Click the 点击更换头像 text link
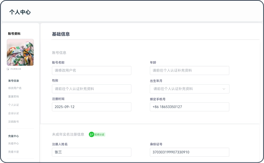 (x=15, y=69)
